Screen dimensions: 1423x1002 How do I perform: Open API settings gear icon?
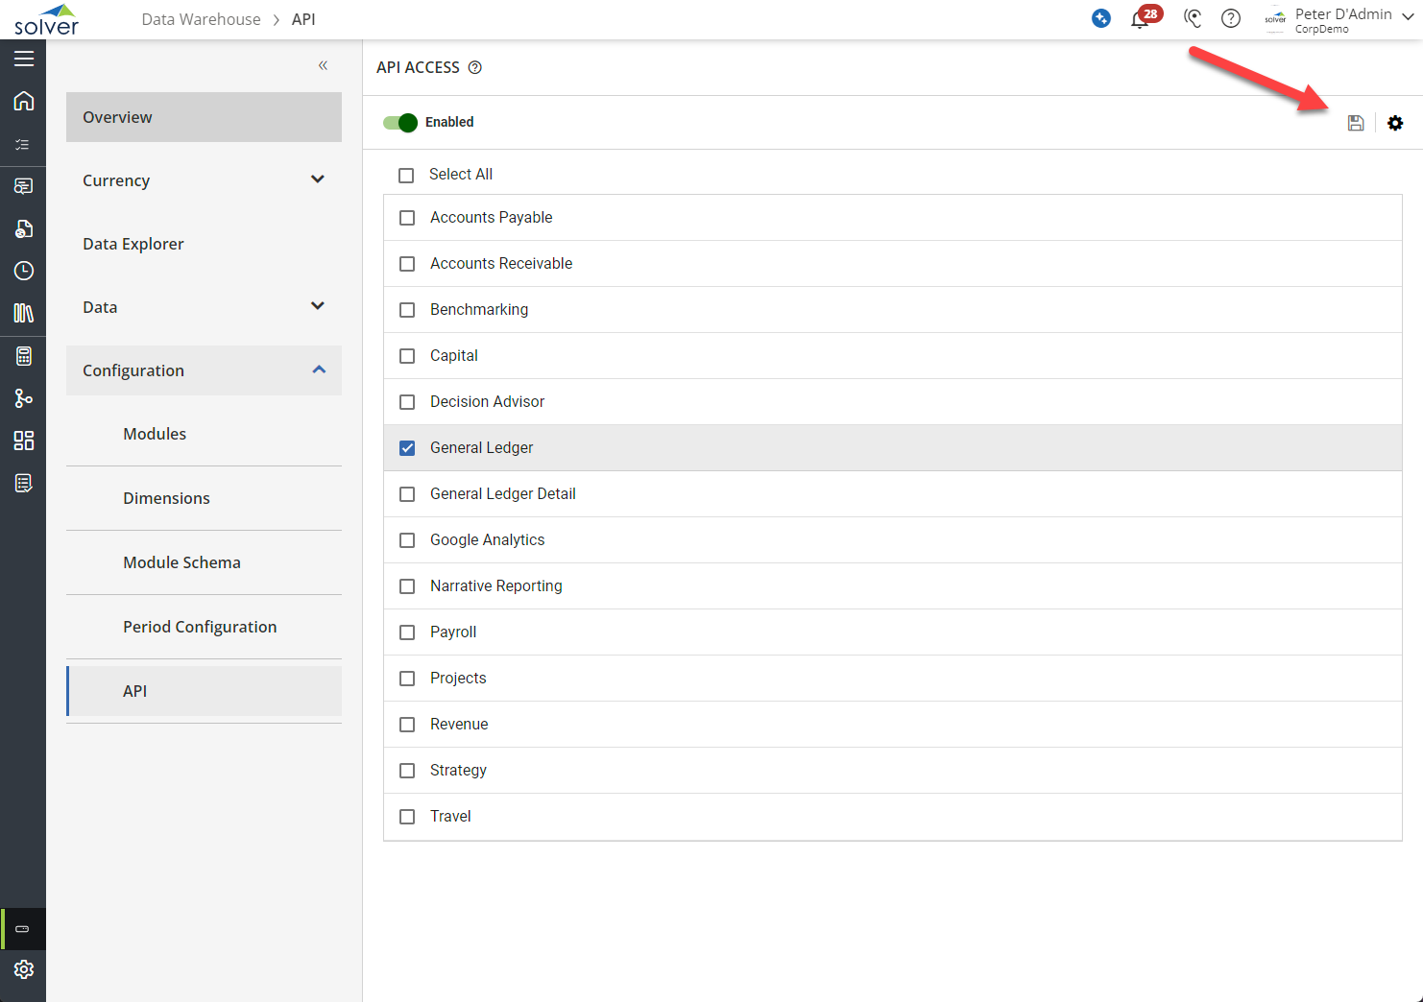coord(1395,123)
